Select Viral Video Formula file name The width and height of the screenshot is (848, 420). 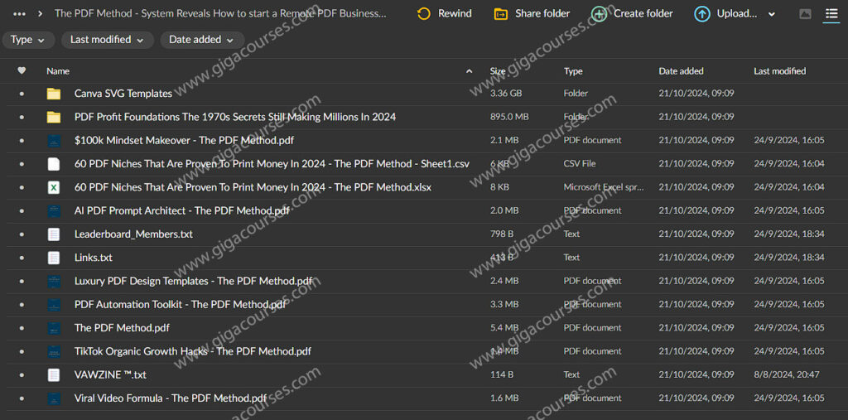click(171, 398)
